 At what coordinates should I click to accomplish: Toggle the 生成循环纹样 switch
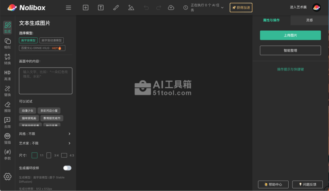(x=67, y=168)
